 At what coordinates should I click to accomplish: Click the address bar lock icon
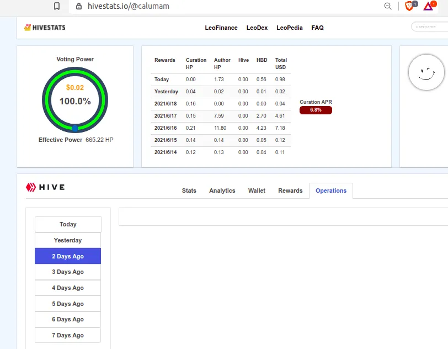(79, 6)
